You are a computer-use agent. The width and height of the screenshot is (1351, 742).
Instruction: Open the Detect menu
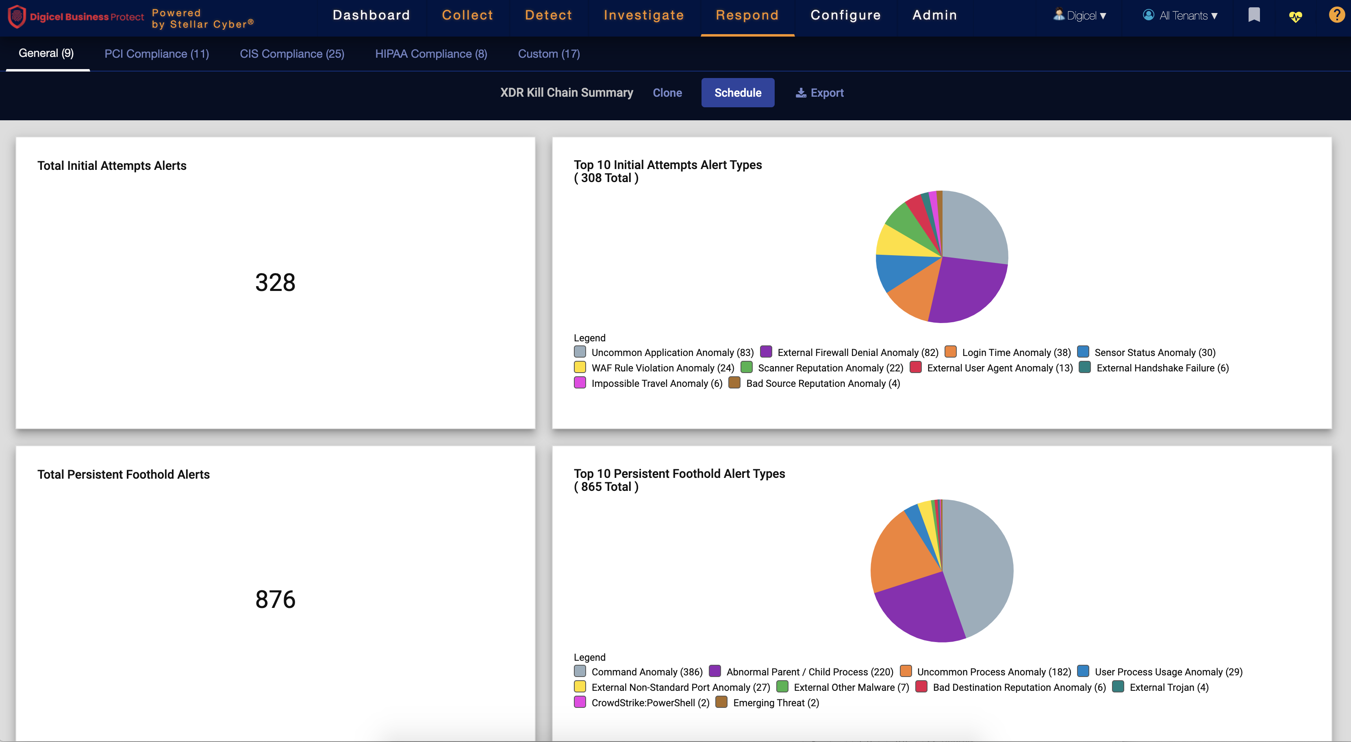[549, 15]
